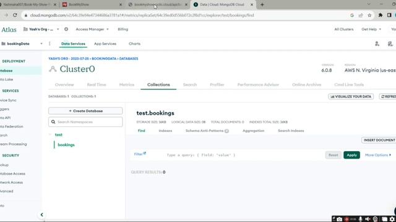The width and height of the screenshot is (396, 222).
Task: Click the recorder folder icon
Action: click(x=384, y=220)
